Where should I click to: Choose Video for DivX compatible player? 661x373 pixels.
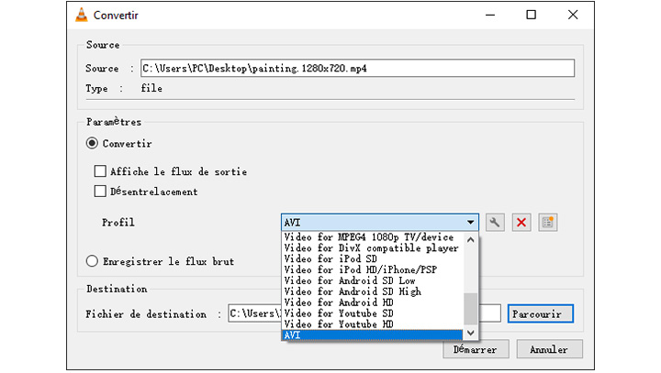(x=373, y=248)
